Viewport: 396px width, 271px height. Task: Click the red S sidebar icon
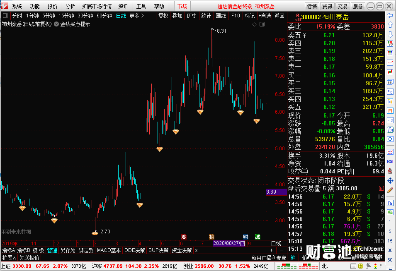[390, 171]
